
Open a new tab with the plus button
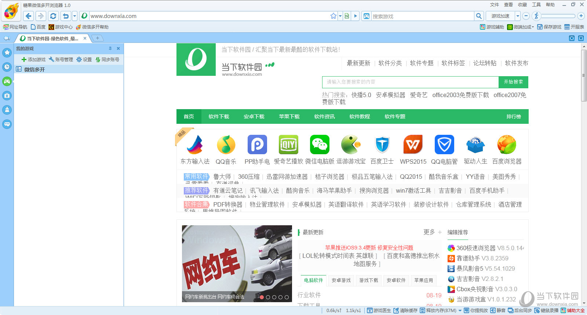(x=97, y=38)
